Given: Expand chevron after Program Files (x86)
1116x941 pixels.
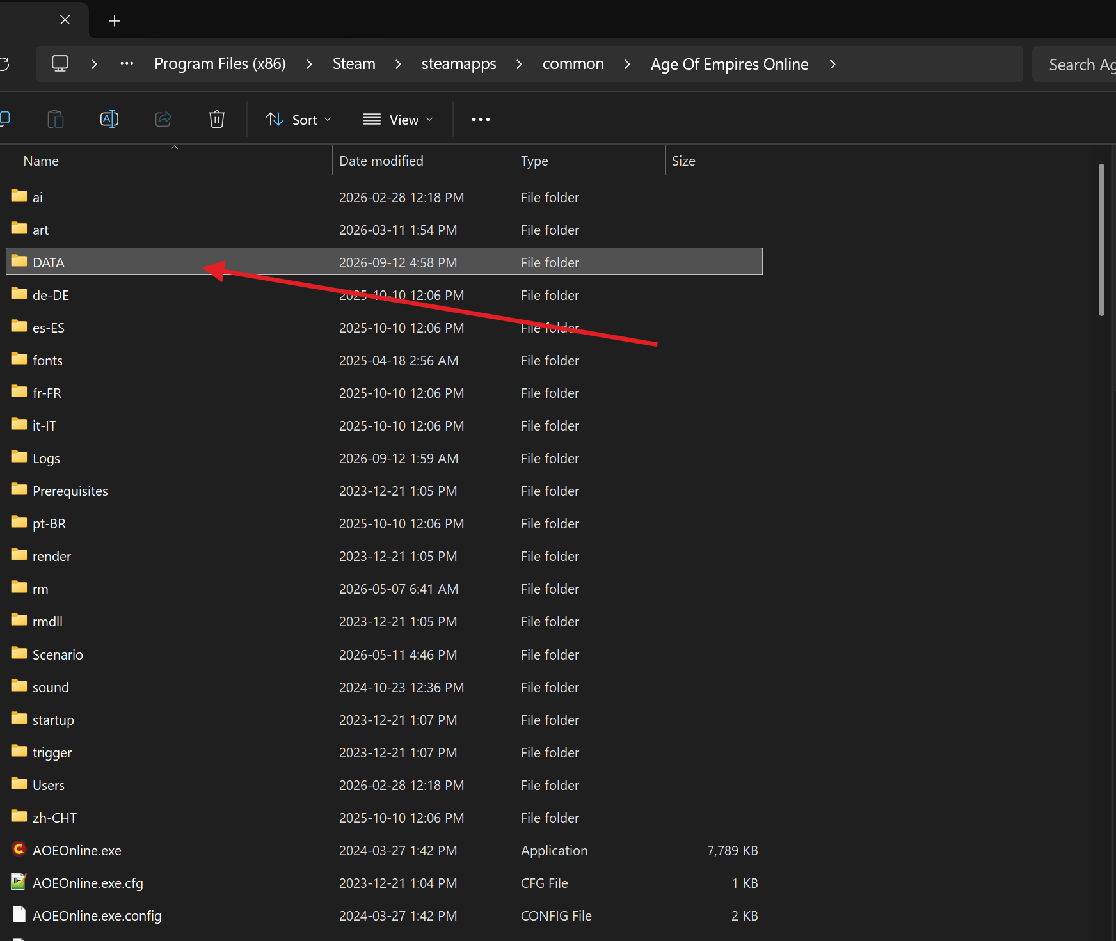Looking at the screenshot, I should [309, 64].
